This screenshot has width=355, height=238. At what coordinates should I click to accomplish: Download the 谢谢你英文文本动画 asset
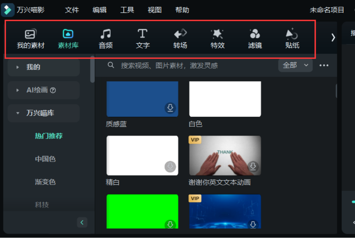(253, 166)
